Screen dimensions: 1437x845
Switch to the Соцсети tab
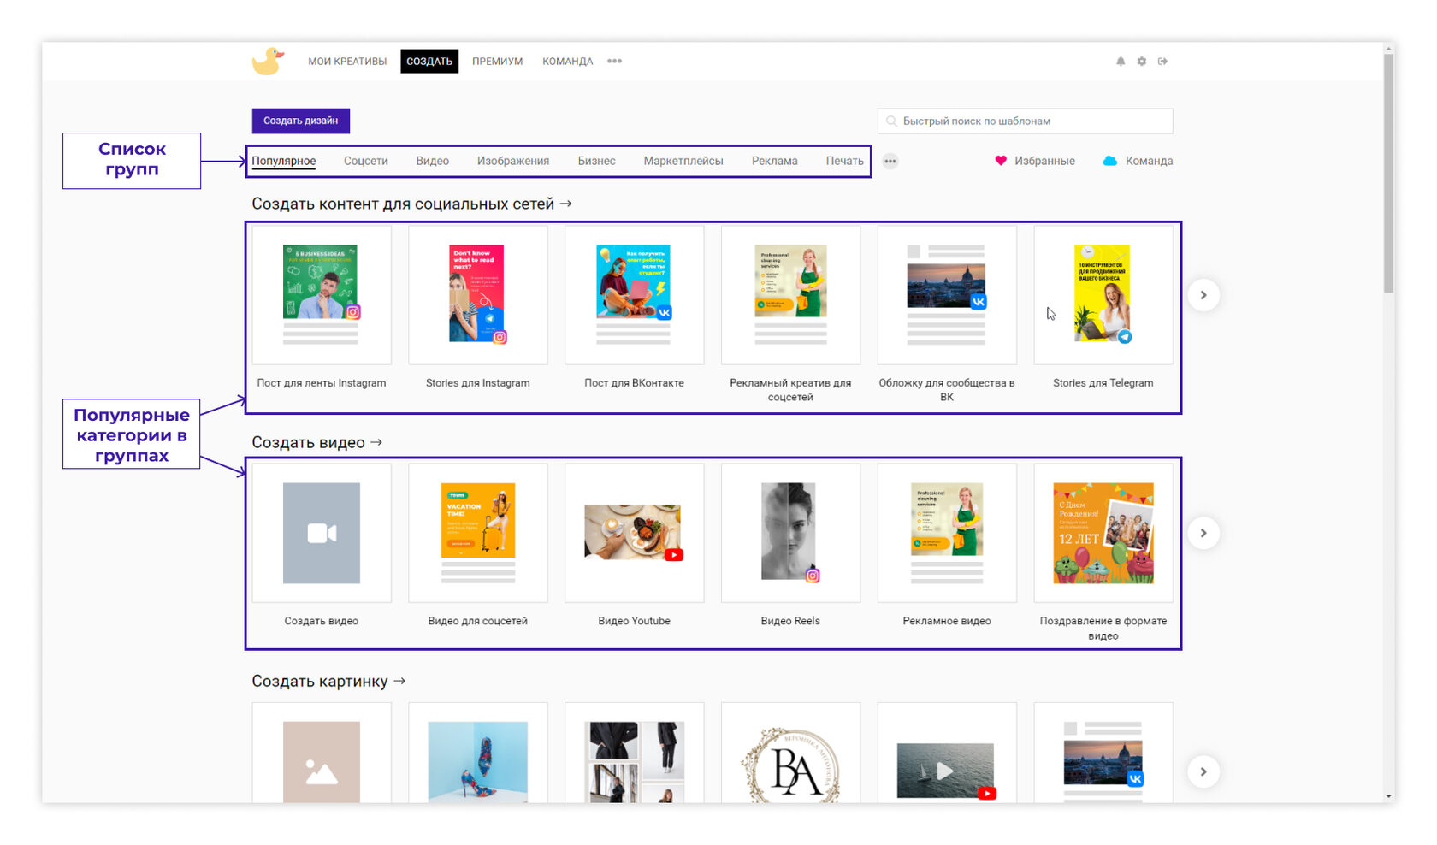(365, 161)
